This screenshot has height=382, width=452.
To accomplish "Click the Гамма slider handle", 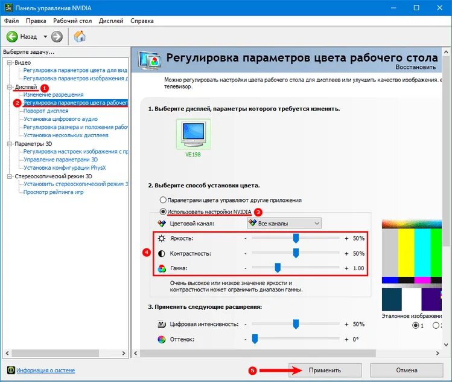I will (x=278, y=268).
